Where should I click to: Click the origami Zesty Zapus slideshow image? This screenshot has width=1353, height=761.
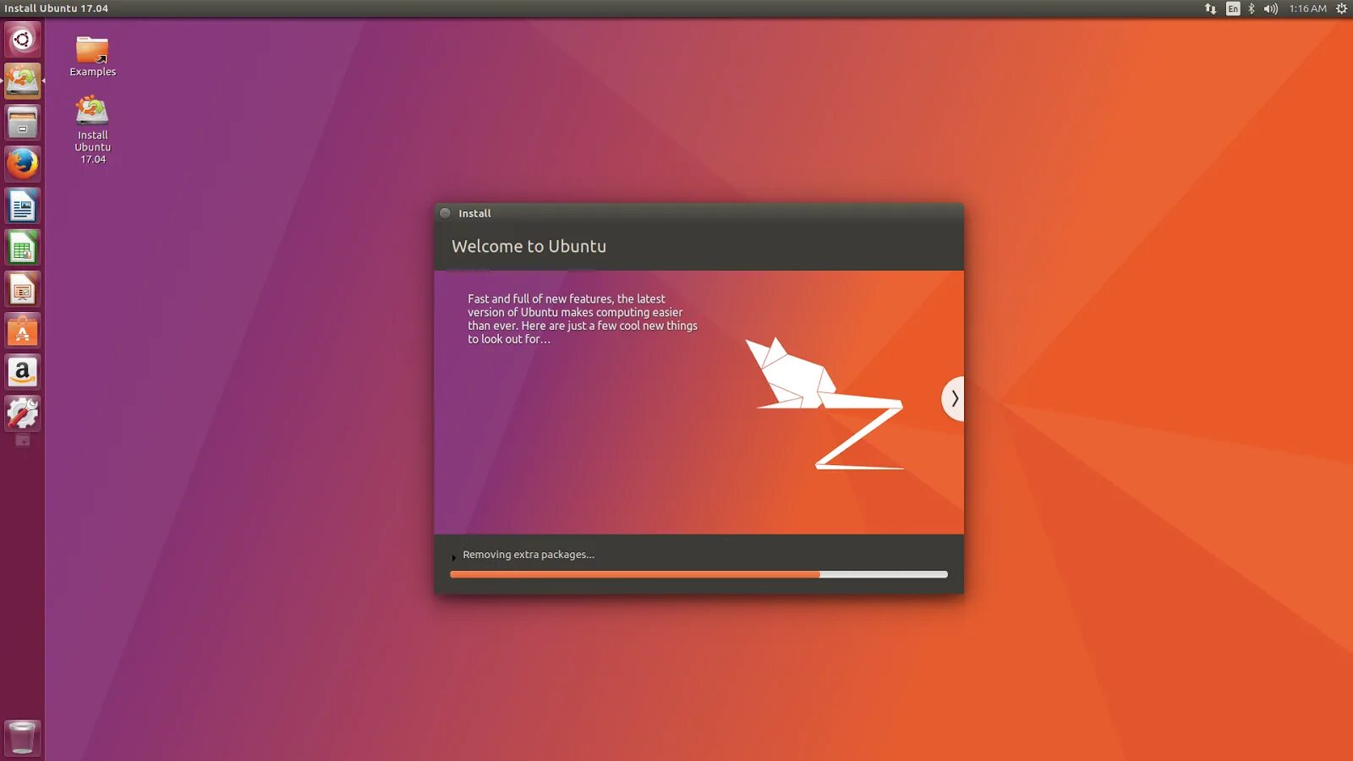825,403
